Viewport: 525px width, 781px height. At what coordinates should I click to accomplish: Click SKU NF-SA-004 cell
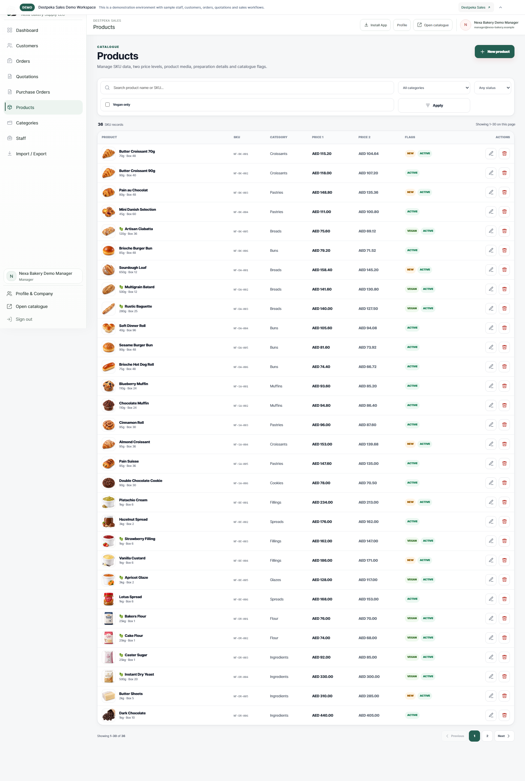point(241,445)
